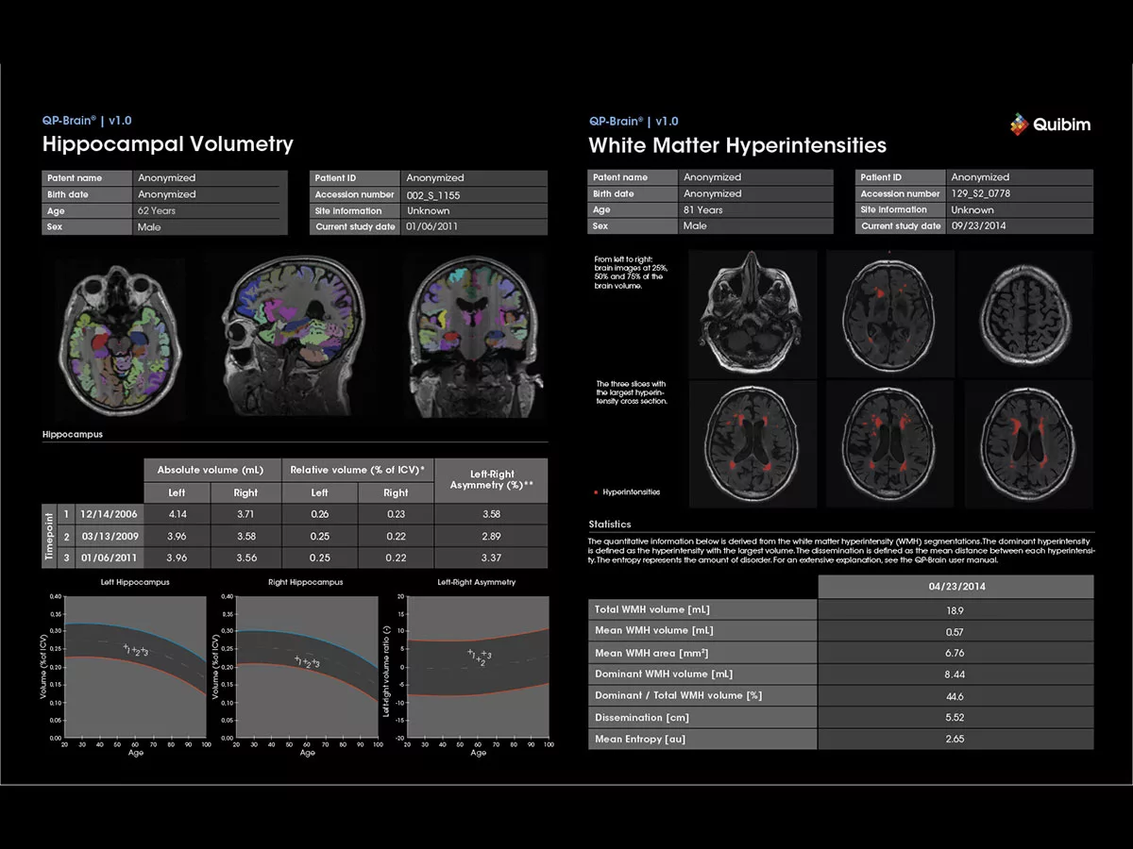Image resolution: width=1133 pixels, height=849 pixels.
Task: Click the Quibim logo icon
Action: pos(1019,124)
